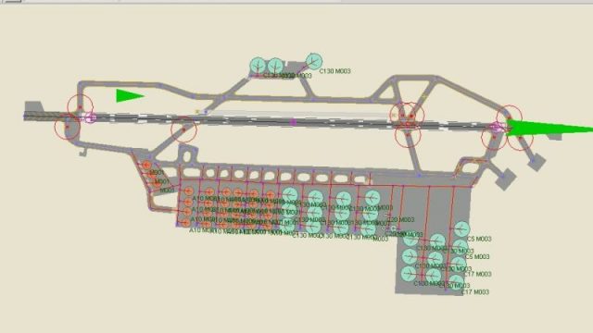Click the lower C17 M003 label
This screenshot has height=333, width=593.
click(475, 292)
